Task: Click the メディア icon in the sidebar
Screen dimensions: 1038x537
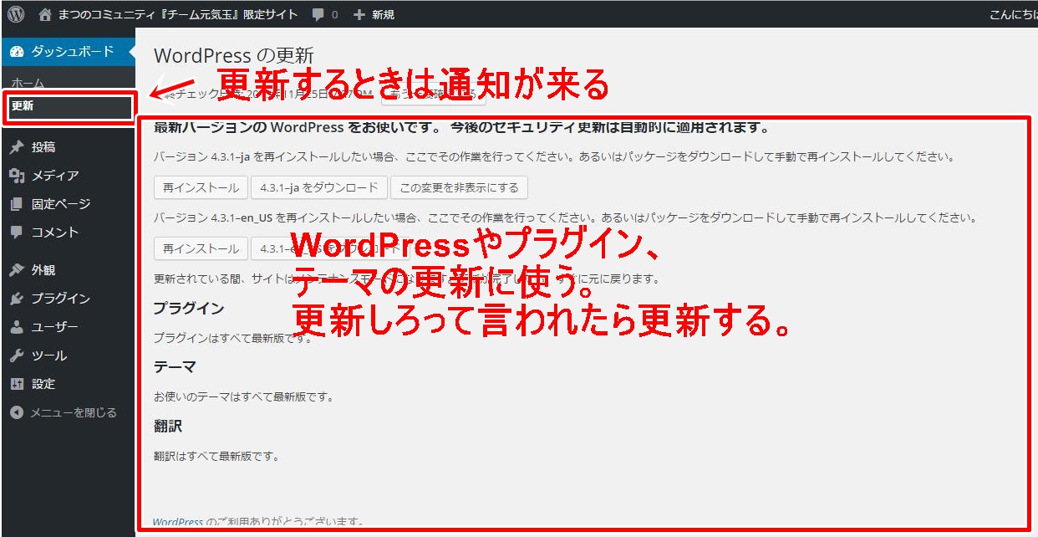Action: 17,176
